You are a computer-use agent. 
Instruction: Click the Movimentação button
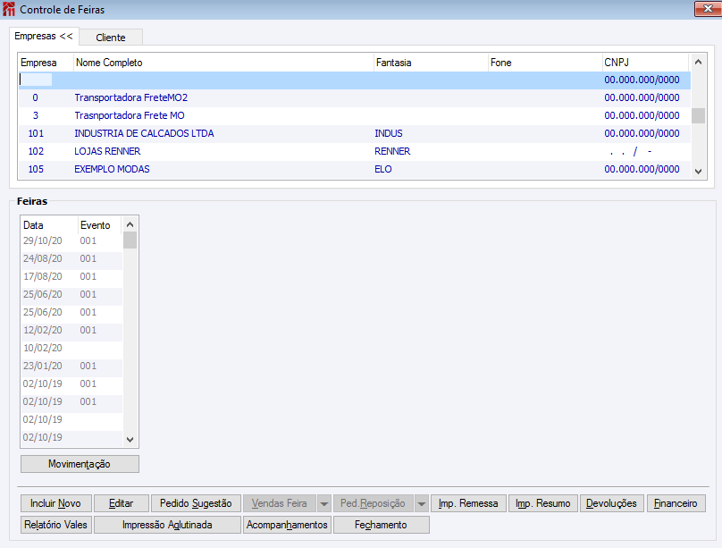coord(80,464)
